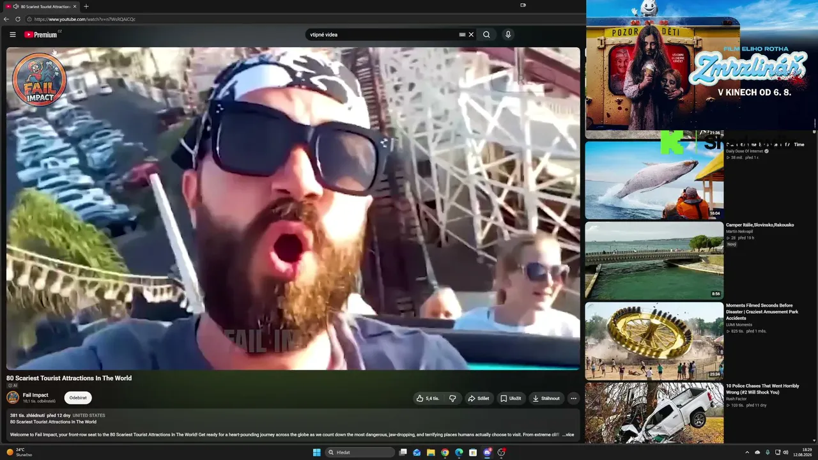Open the YouTube guide hamburger menu

[x=12, y=34]
